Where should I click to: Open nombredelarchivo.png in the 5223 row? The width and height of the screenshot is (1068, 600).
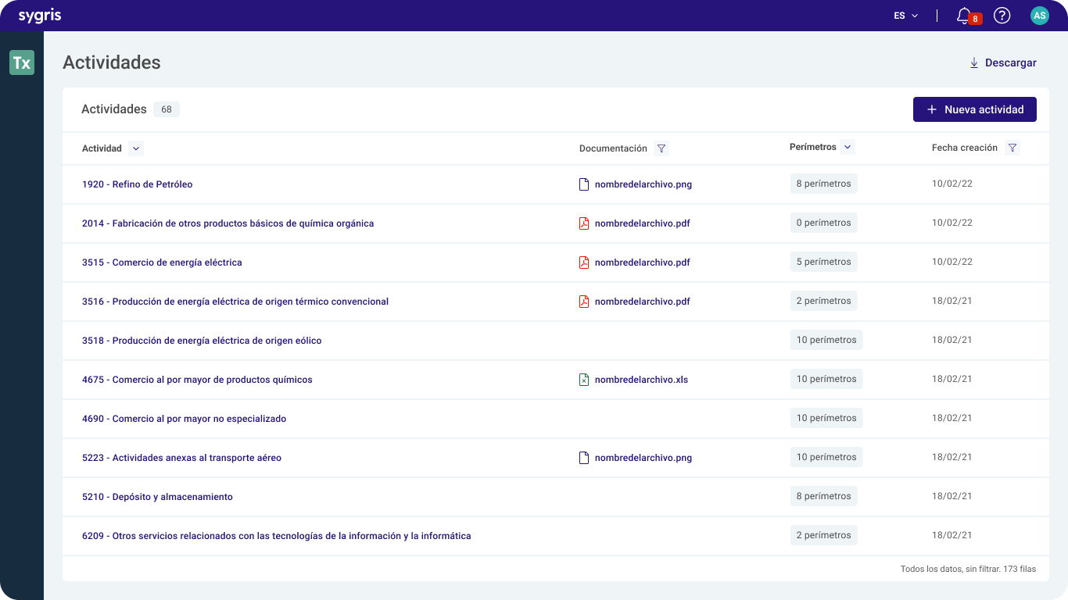[643, 458]
